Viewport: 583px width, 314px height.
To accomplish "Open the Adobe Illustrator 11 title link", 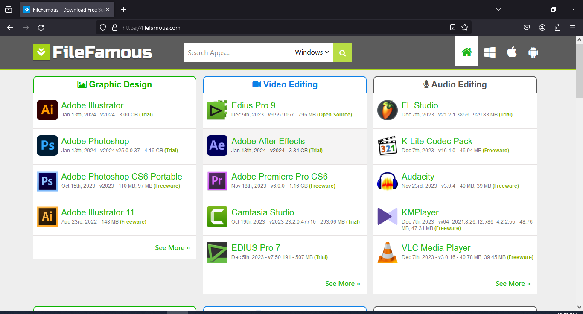I will (x=98, y=212).
